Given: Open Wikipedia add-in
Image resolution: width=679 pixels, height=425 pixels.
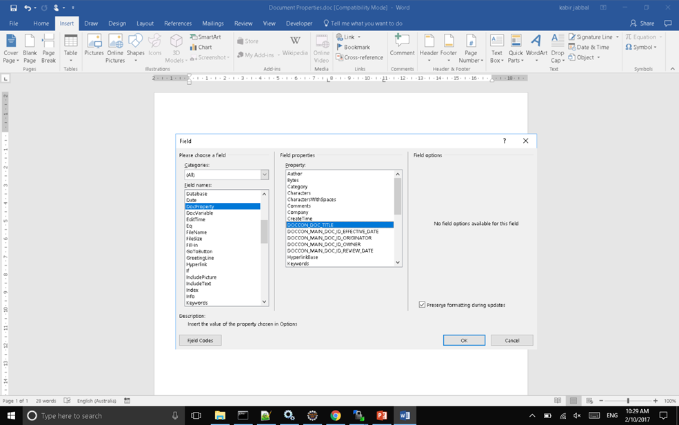Looking at the screenshot, I should coord(295,46).
